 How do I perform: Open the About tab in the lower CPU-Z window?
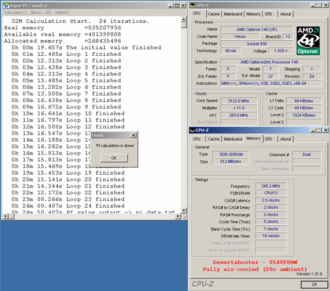coord(285,139)
